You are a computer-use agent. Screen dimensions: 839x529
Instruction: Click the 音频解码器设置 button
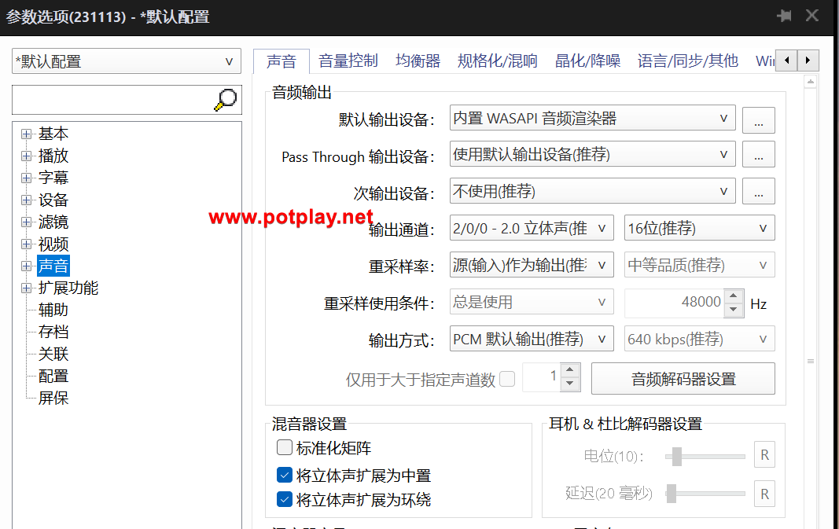(683, 379)
